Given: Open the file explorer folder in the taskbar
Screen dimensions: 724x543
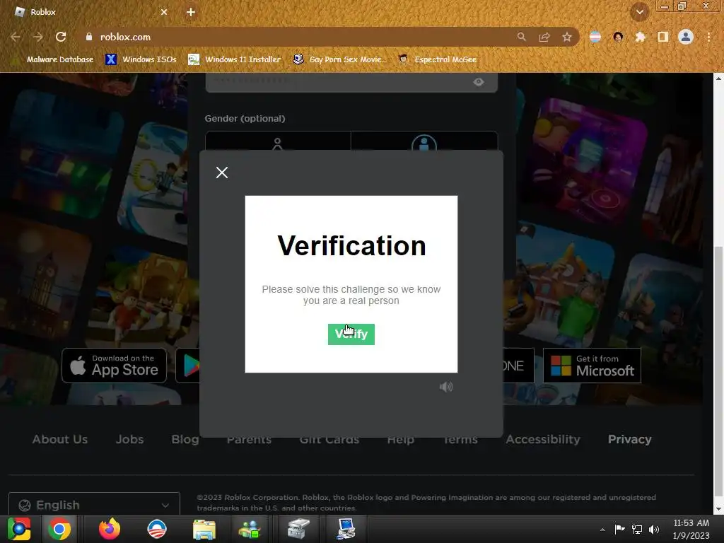Looking at the screenshot, I should point(204,529).
